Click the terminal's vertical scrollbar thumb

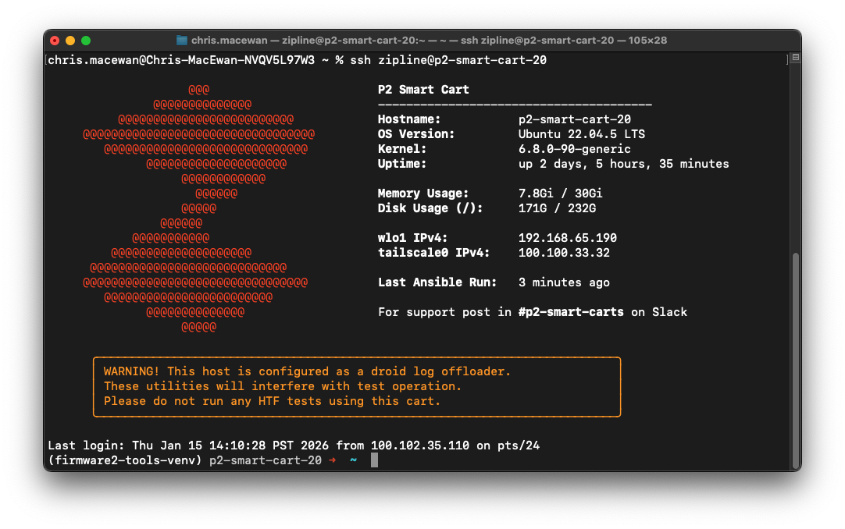(796, 360)
